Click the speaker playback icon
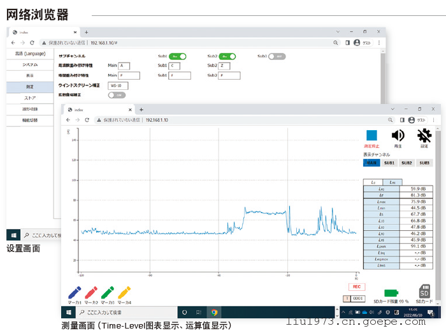This screenshot has height=333, width=446. pos(398,135)
